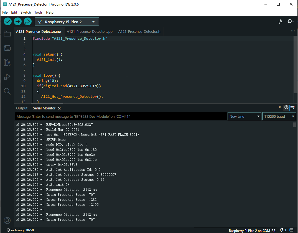The width and height of the screenshot is (298, 233).
Task: Start debugging with the debug play icon
Action: (x=28, y=21)
